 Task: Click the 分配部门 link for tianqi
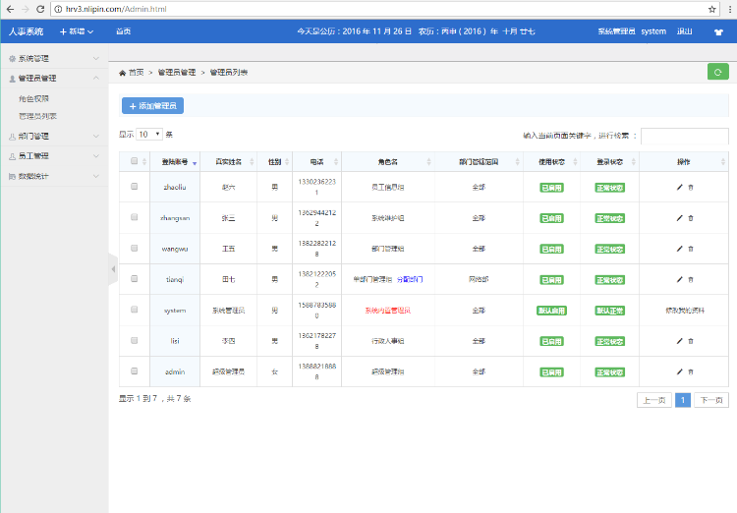(x=410, y=279)
